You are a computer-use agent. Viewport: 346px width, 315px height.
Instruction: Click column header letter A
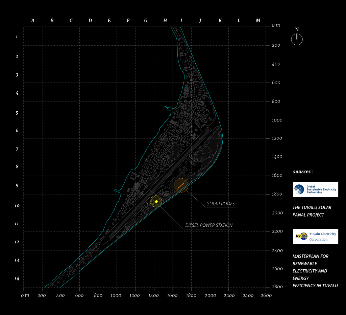[x=33, y=21]
